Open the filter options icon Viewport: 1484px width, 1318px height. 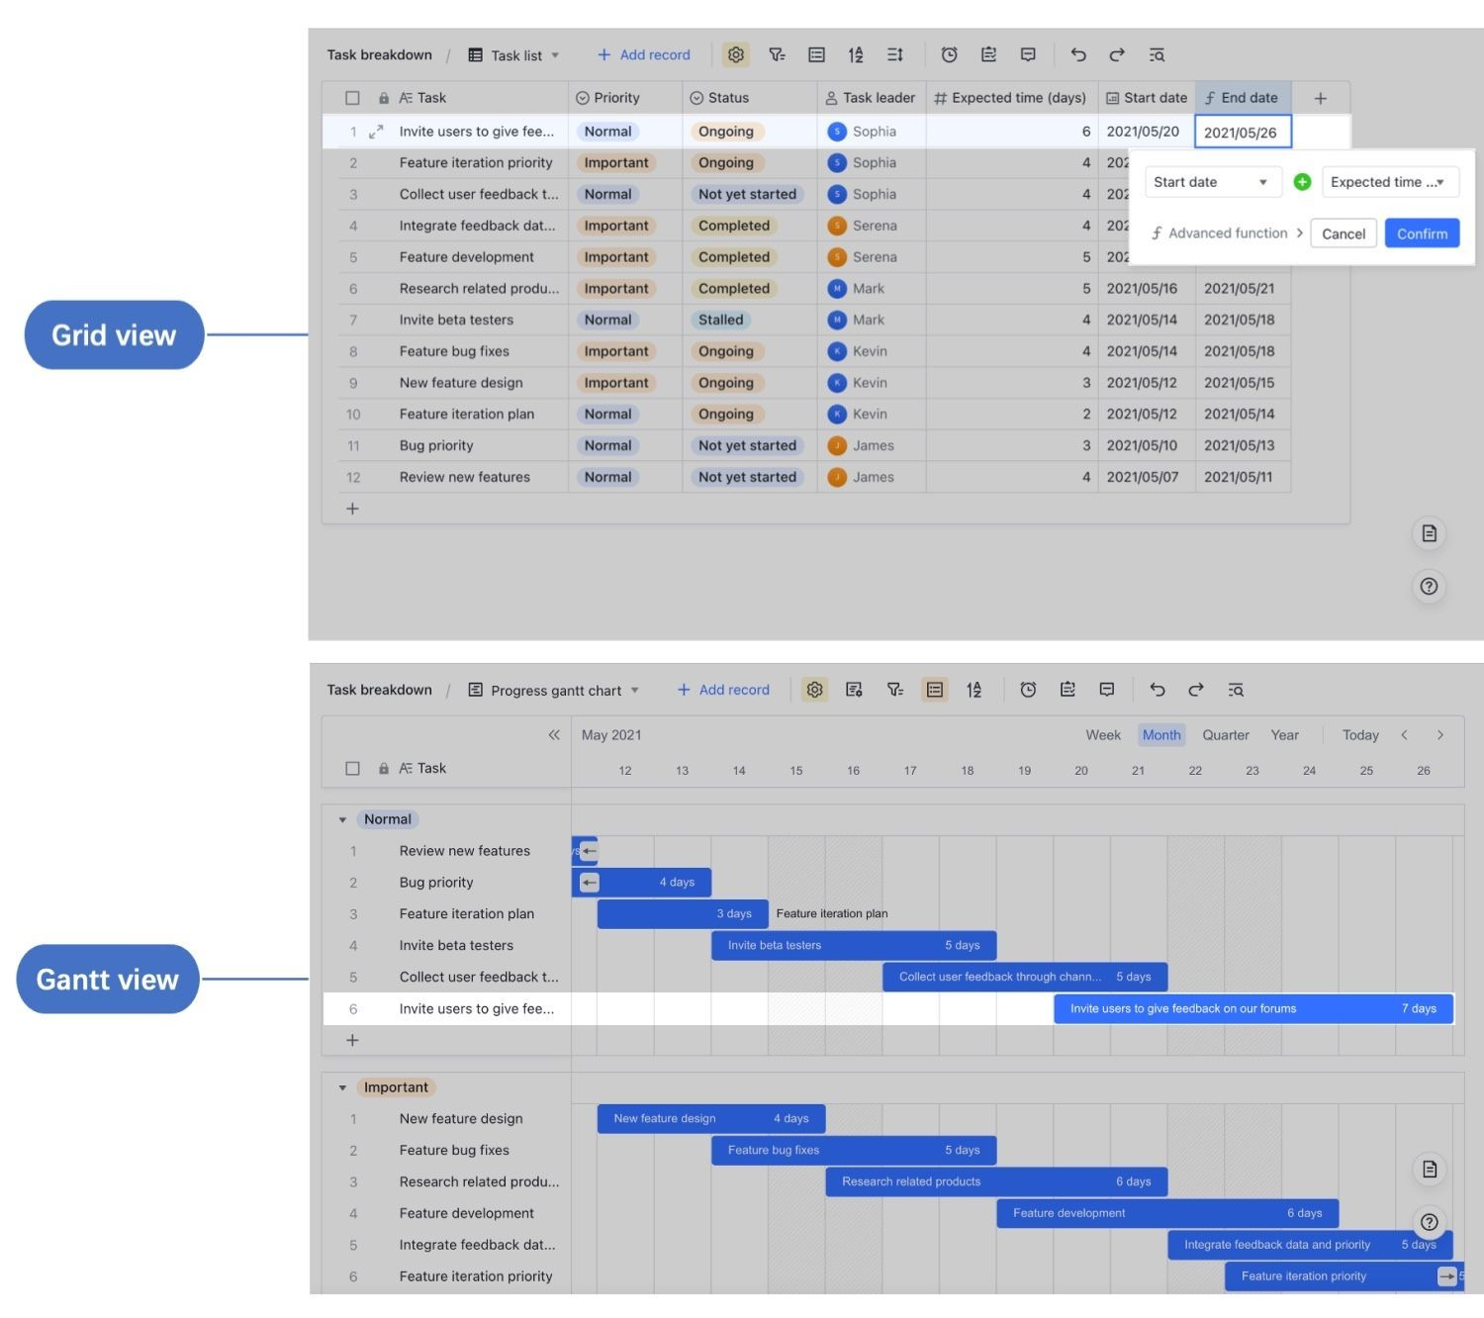[x=778, y=54]
